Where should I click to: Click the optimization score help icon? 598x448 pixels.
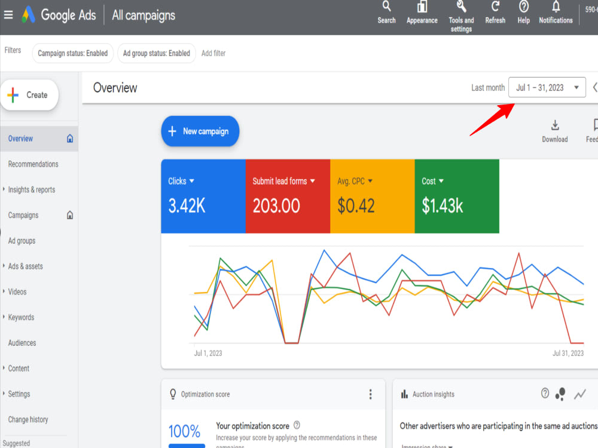[297, 425]
